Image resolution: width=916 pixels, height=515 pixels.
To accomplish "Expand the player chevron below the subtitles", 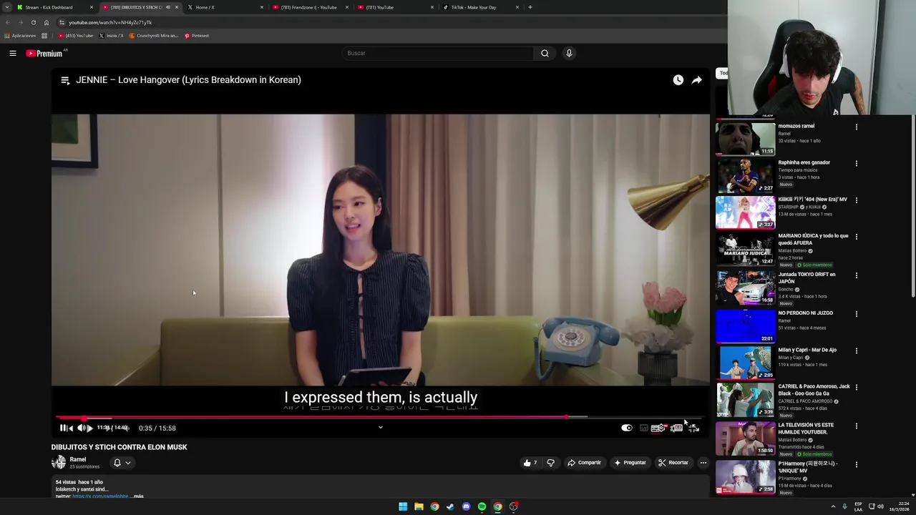I will (x=381, y=428).
